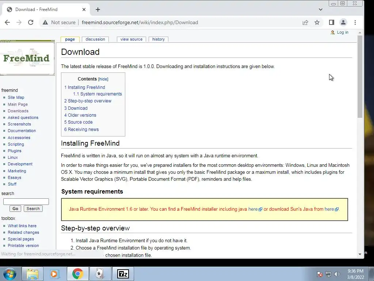Go back to the previous page
This screenshot has width=374, height=281.
tap(7, 22)
